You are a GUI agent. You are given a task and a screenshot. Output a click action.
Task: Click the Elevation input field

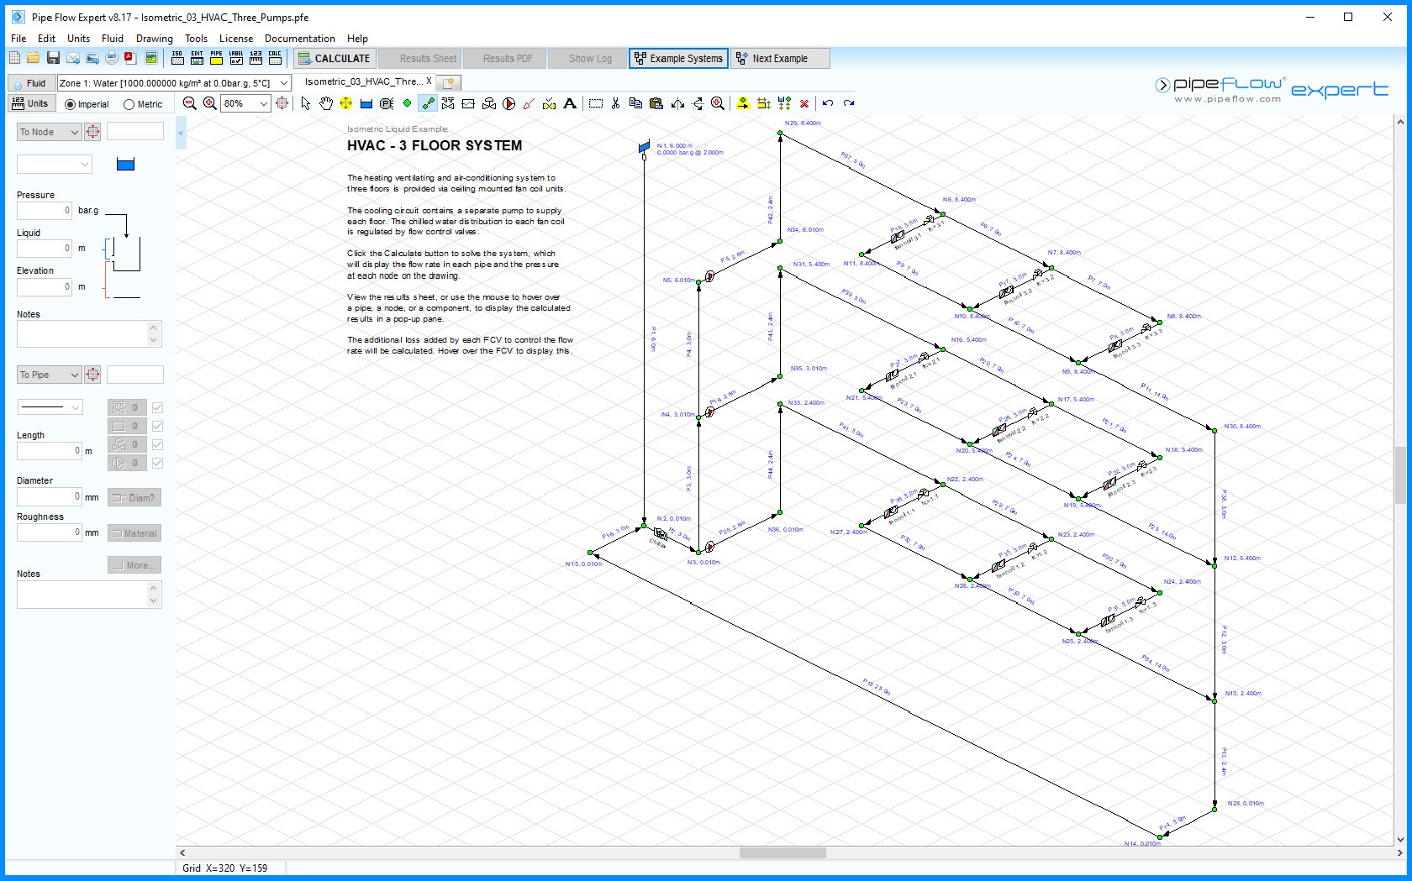point(45,286)
